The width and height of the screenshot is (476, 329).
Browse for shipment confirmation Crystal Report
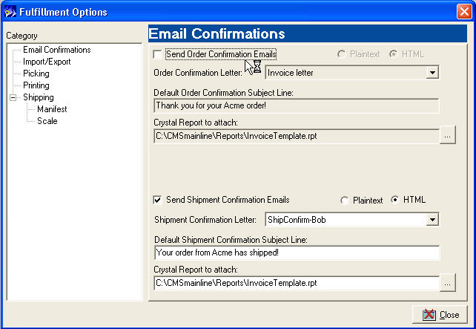pyautogui.click(x=448, y=282)
